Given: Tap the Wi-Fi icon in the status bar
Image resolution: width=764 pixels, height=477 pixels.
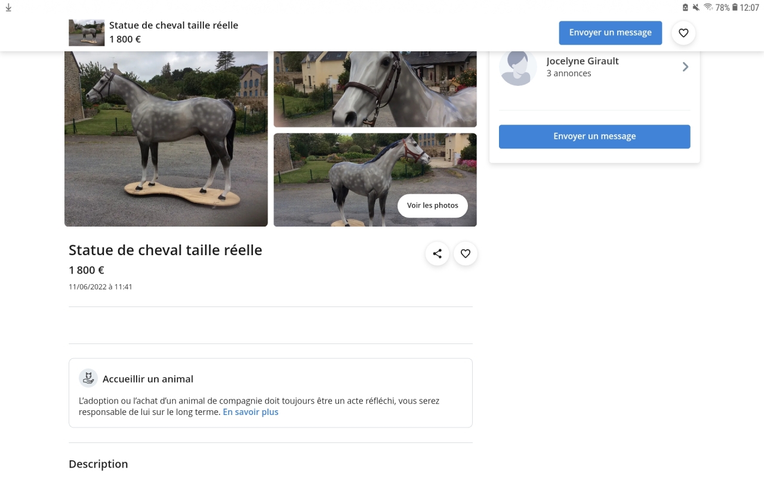Looking at the screenshot, I should [x=708, y=8].
